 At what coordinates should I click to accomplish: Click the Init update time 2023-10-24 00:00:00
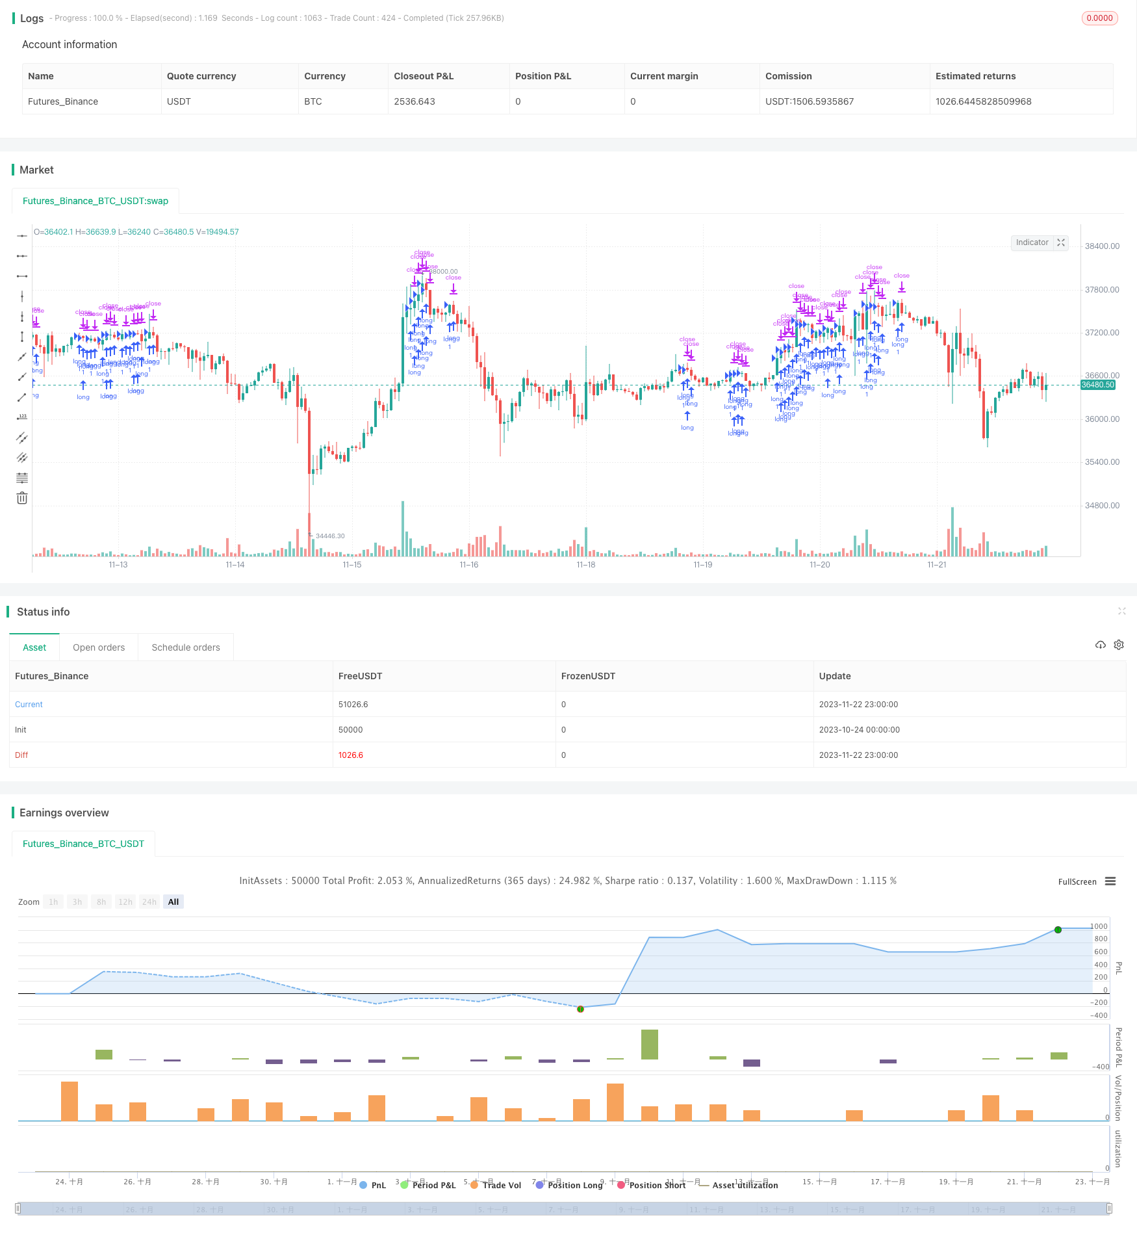860,730
